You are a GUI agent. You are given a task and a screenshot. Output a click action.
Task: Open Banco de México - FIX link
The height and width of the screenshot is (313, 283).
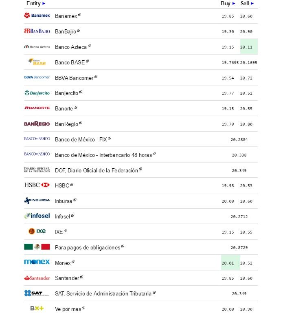81,139
